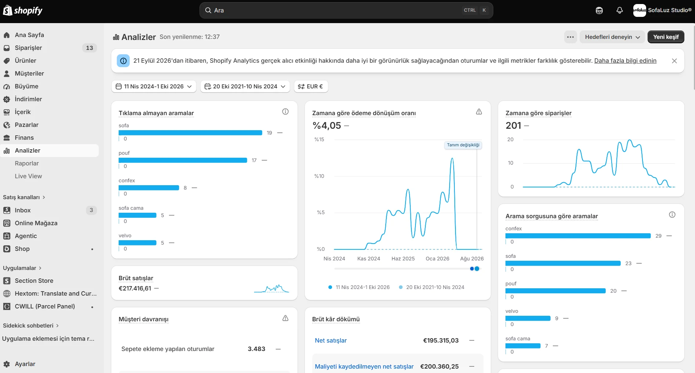Show info for Arama sorgusuna göre aramalar

(672, 215)
